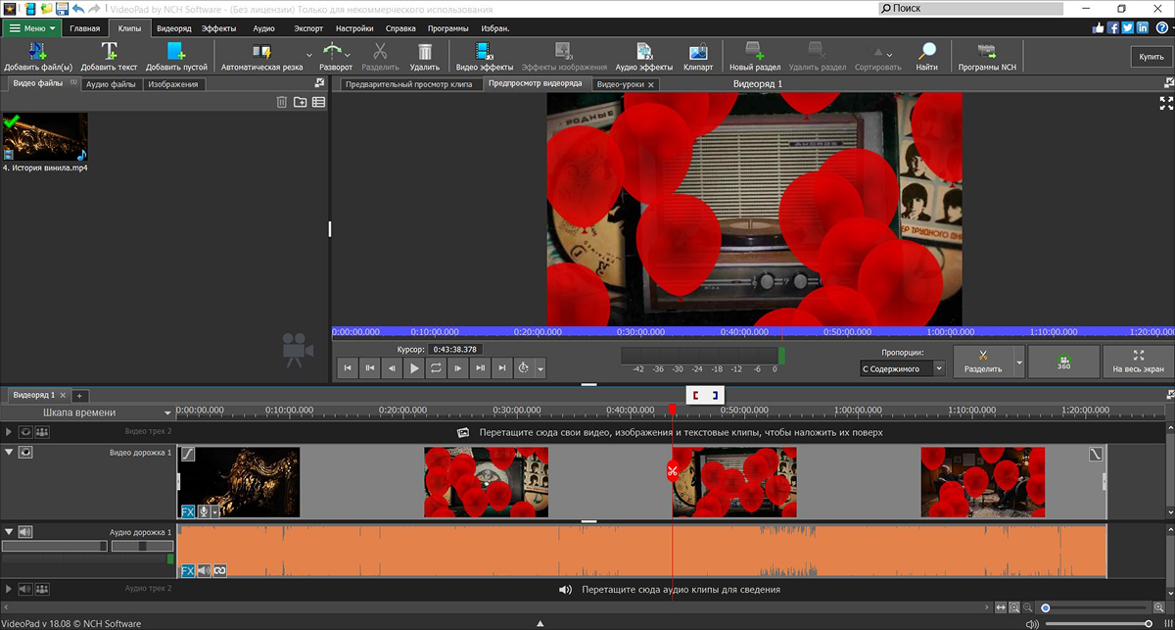Open the Аудио файлы bin tab
The height and width of the screenshot is (630, 1175).
coord(111,84)
